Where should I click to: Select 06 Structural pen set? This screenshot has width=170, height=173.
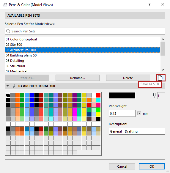coord(82,66)
